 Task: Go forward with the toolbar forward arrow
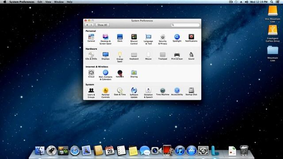point(92,25)
